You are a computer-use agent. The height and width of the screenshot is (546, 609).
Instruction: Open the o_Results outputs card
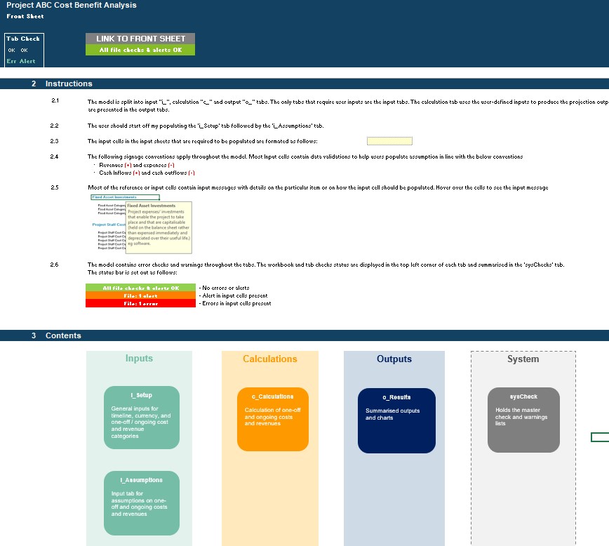click(396, 420)
